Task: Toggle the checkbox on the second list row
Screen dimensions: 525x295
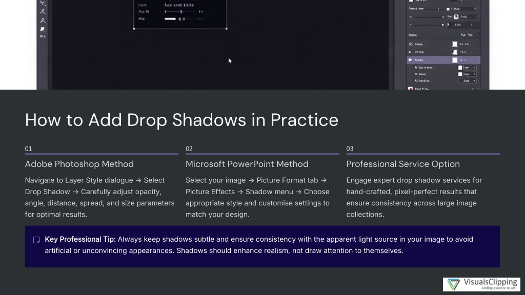Action: click(x=454, y=52)
